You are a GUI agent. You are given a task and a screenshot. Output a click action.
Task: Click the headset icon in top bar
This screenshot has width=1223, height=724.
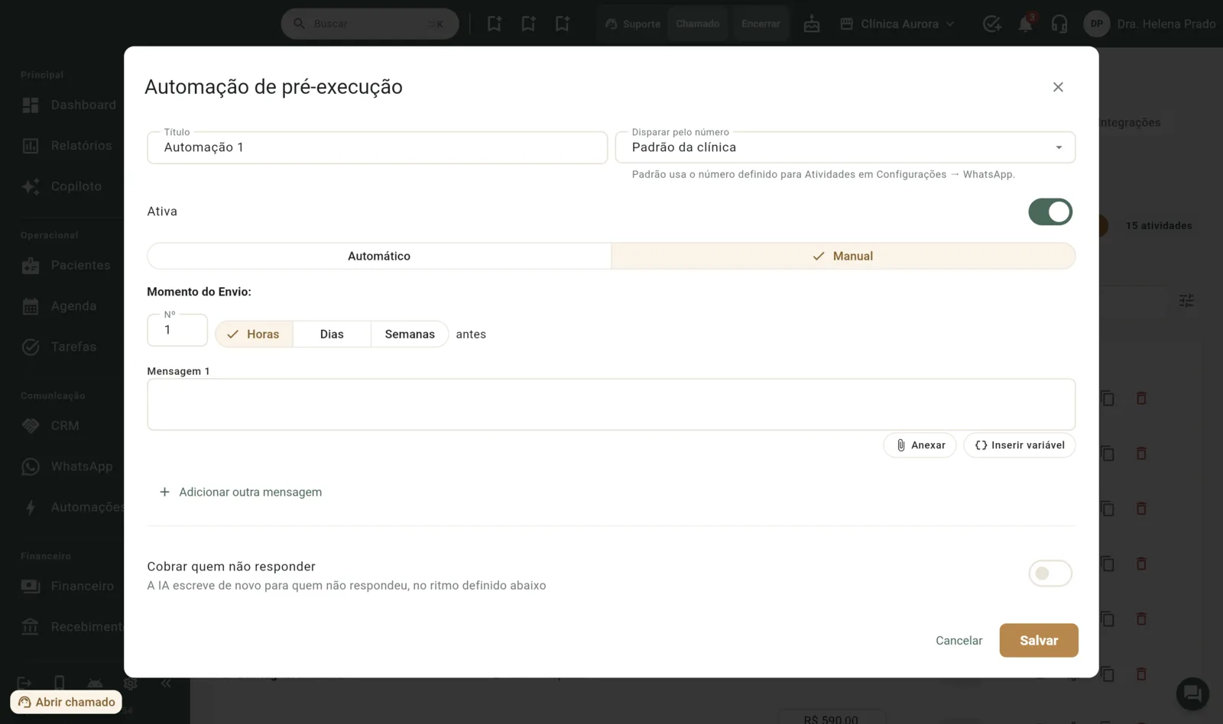pyautogui.click(x=1059, y=24)
